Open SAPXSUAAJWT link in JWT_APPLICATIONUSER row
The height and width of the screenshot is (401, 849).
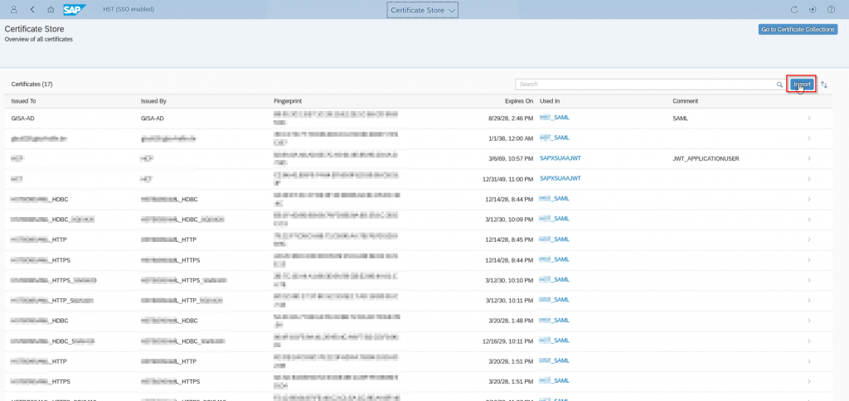point(560,158)
